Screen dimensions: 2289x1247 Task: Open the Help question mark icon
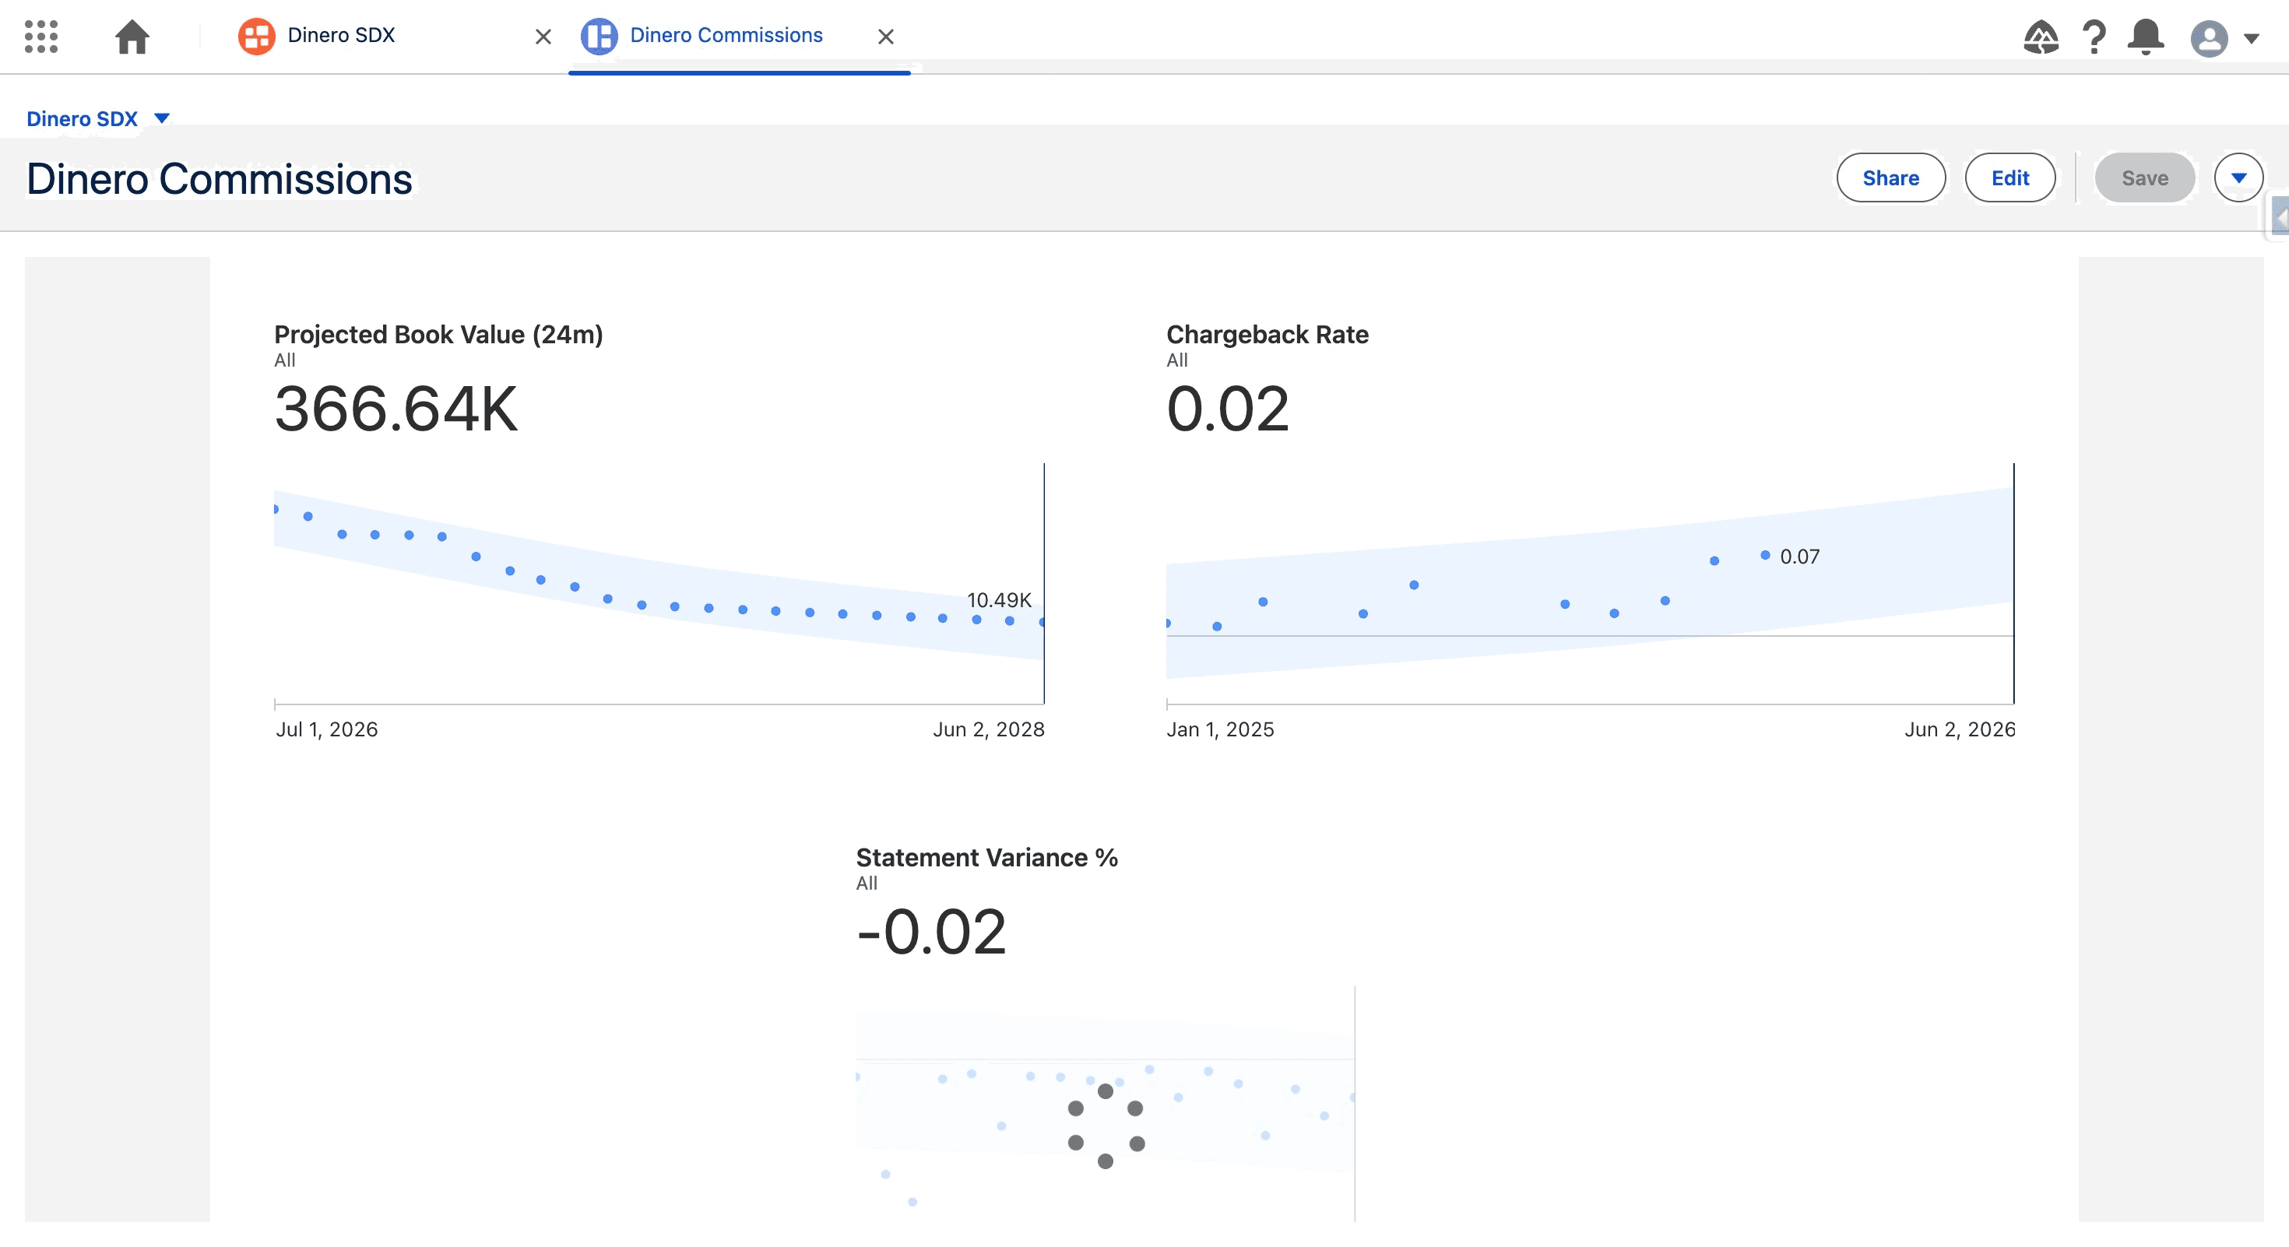coord(2094,37)
